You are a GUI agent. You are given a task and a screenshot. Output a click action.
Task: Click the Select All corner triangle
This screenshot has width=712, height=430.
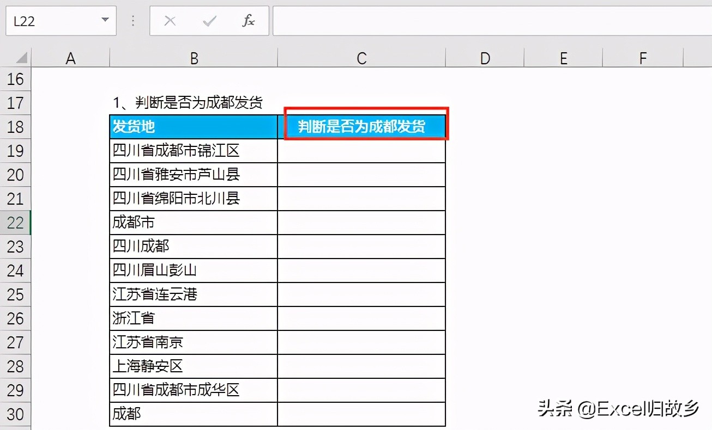(x=21, y=58)
